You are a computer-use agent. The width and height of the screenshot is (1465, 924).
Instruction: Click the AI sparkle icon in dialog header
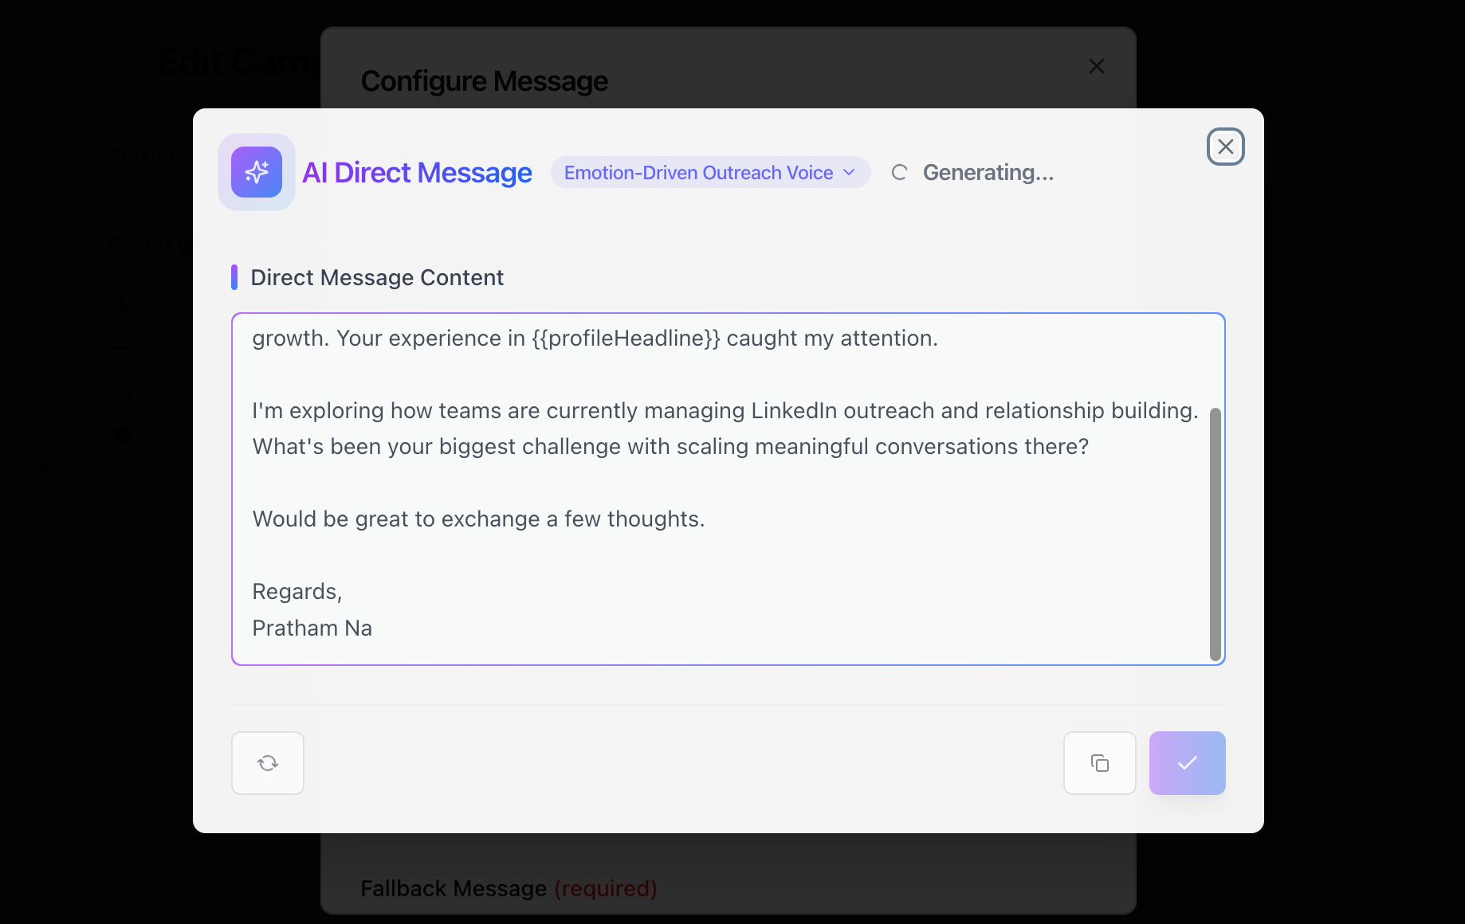pos(257,172)
